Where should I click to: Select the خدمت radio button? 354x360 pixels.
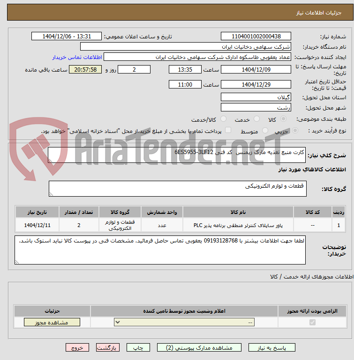[x=256, y=119]
